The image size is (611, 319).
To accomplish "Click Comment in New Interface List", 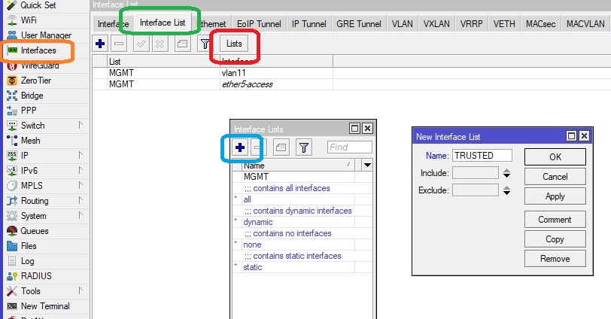I will click(x=555, y=219).
